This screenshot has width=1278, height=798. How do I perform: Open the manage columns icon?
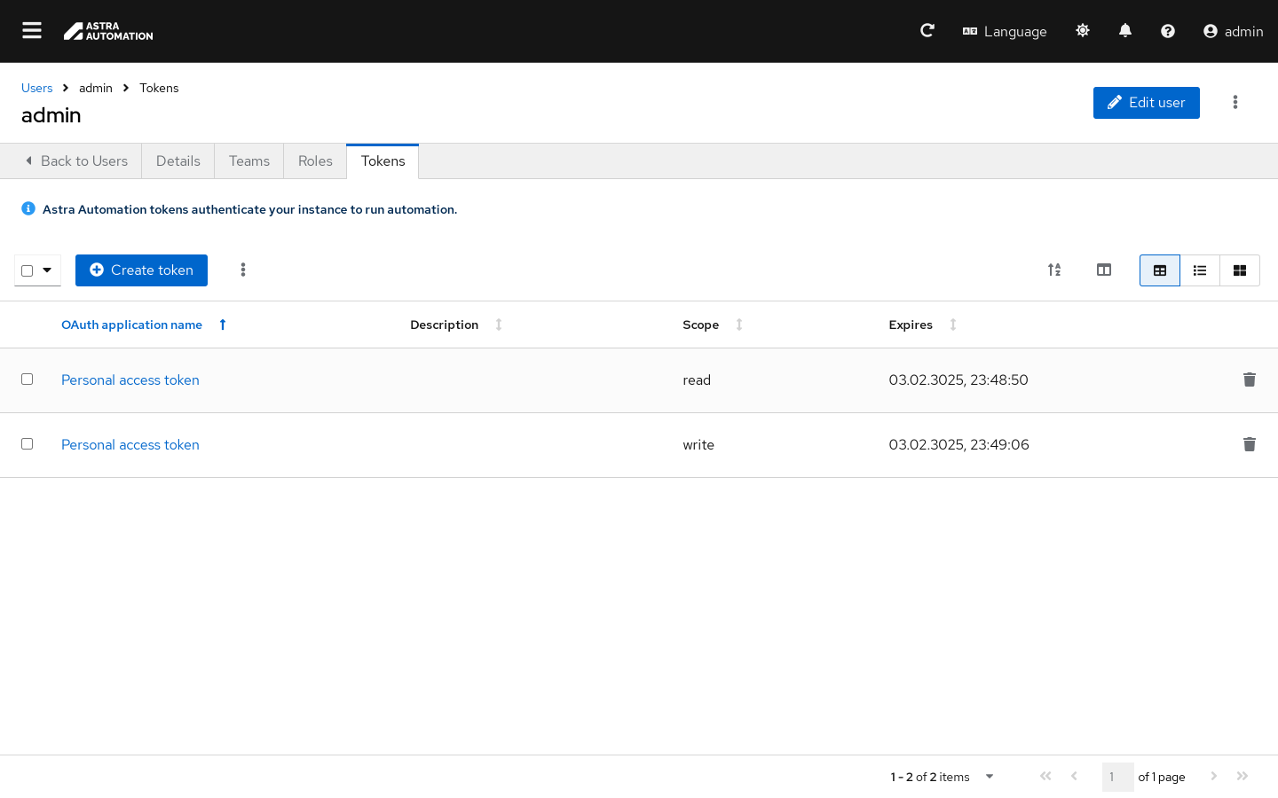pos(1104,270)
